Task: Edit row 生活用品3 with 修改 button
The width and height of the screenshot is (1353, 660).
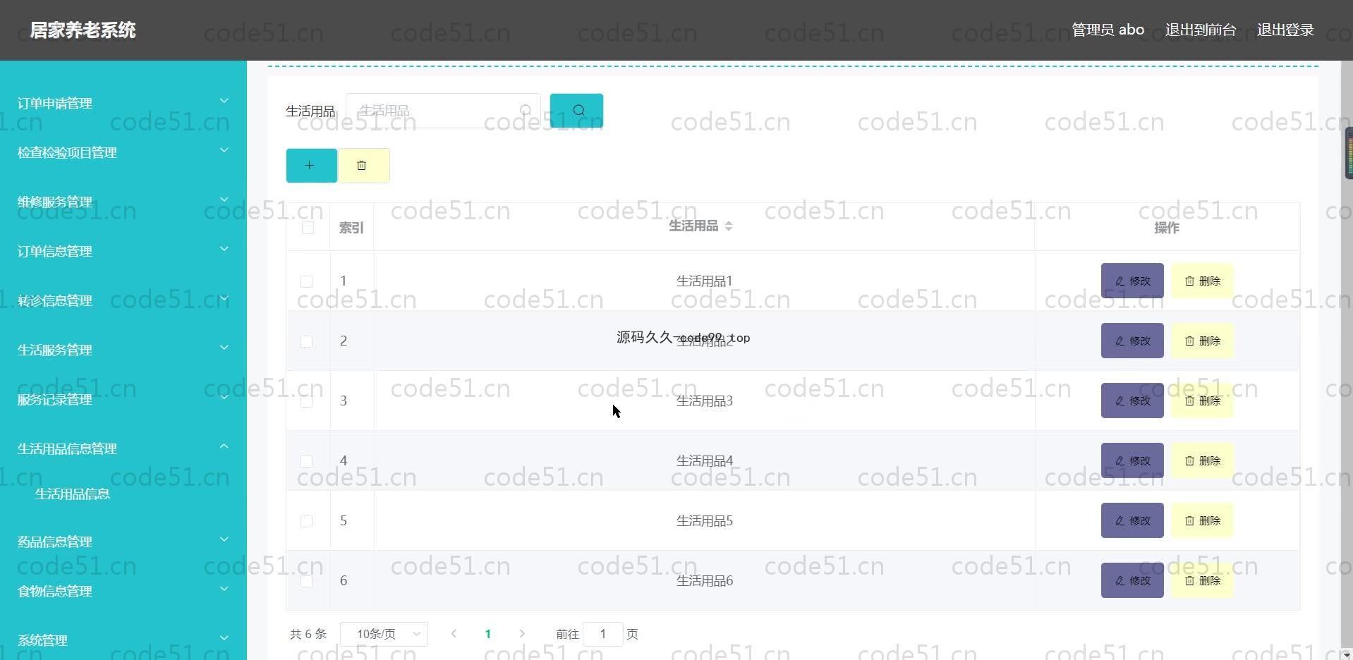Action: click(1132, 401)
